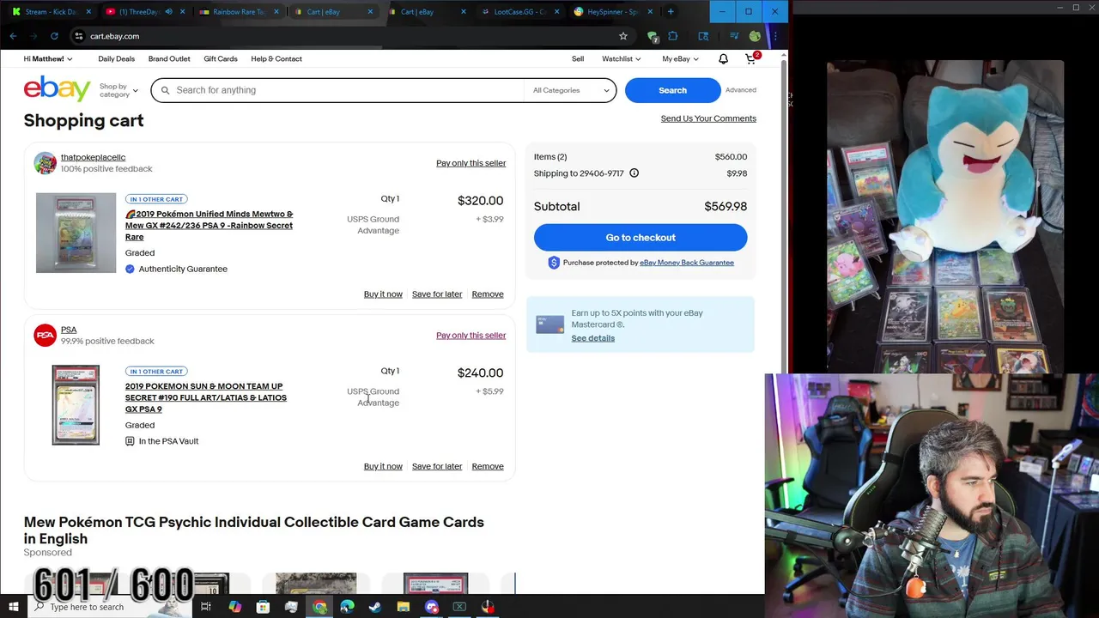
Task: Open Steam from taskbar
Action: [x=375, y=607]
